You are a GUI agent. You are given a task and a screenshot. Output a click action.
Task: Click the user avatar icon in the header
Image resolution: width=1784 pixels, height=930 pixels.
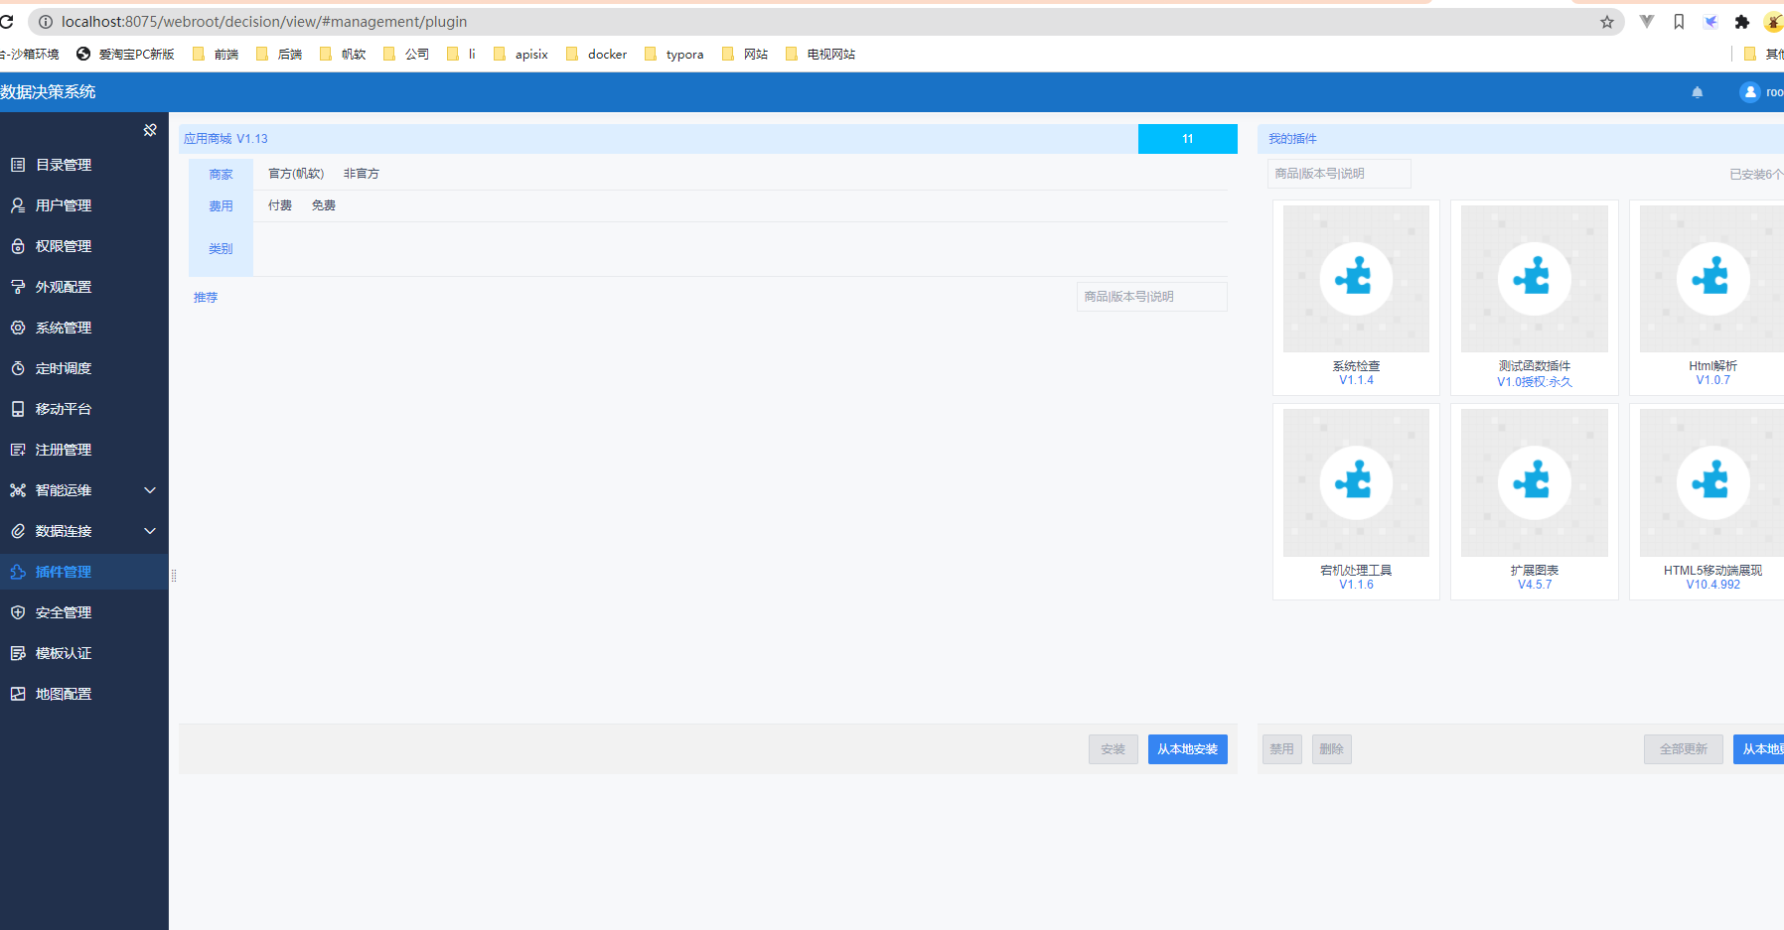pyautogui.click(x=1750, y=91)
